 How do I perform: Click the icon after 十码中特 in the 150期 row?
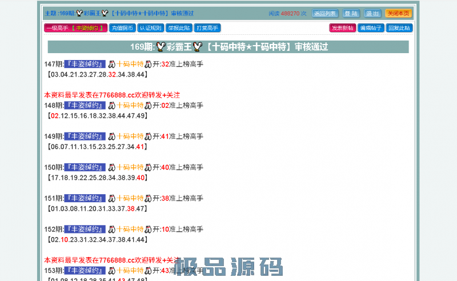click(x=149, y=167)
